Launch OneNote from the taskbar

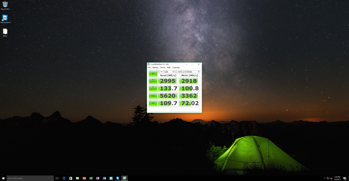click(97, 178)
